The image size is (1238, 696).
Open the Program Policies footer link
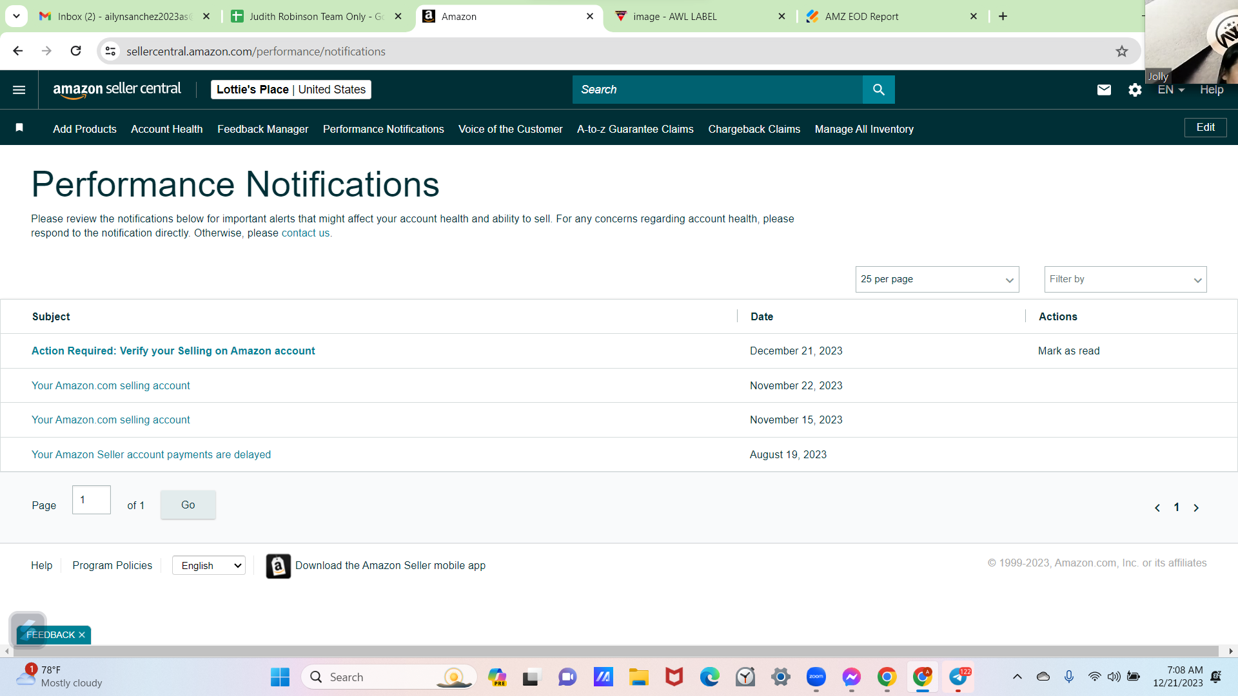[112, 565]
